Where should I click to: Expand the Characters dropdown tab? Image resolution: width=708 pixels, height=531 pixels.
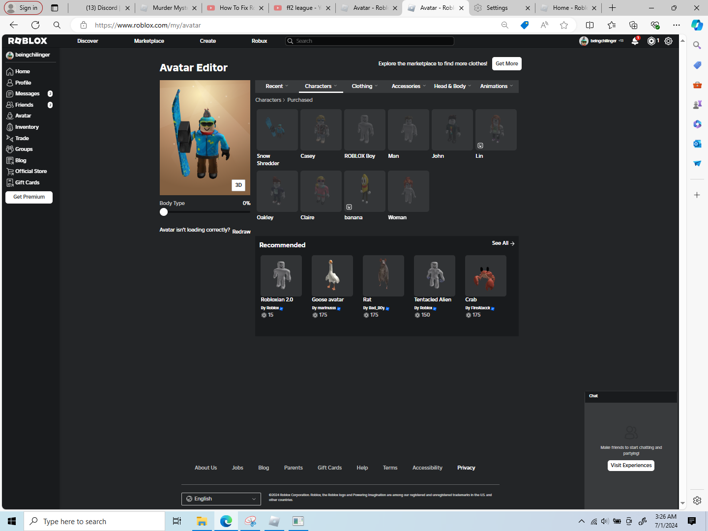321,86
